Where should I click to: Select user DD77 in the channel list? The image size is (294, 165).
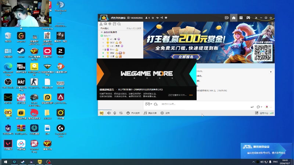112,43
